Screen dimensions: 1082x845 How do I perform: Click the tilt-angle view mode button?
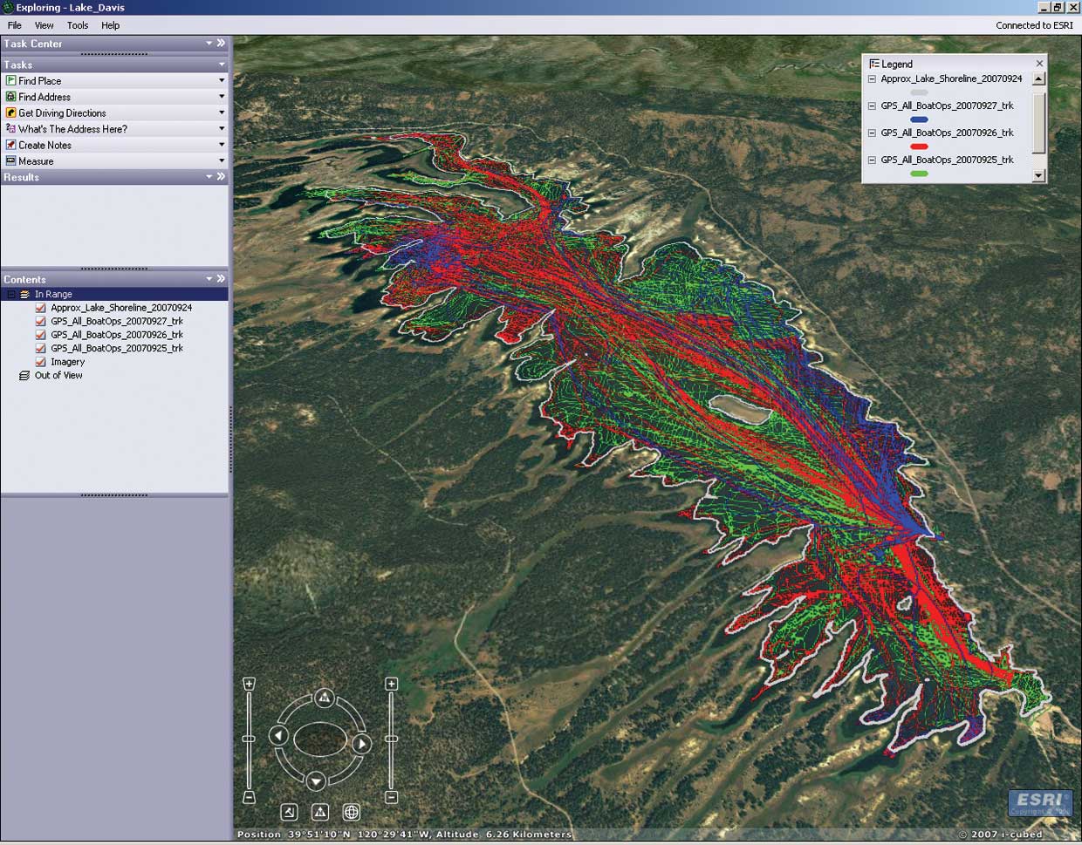click(289, 812)
